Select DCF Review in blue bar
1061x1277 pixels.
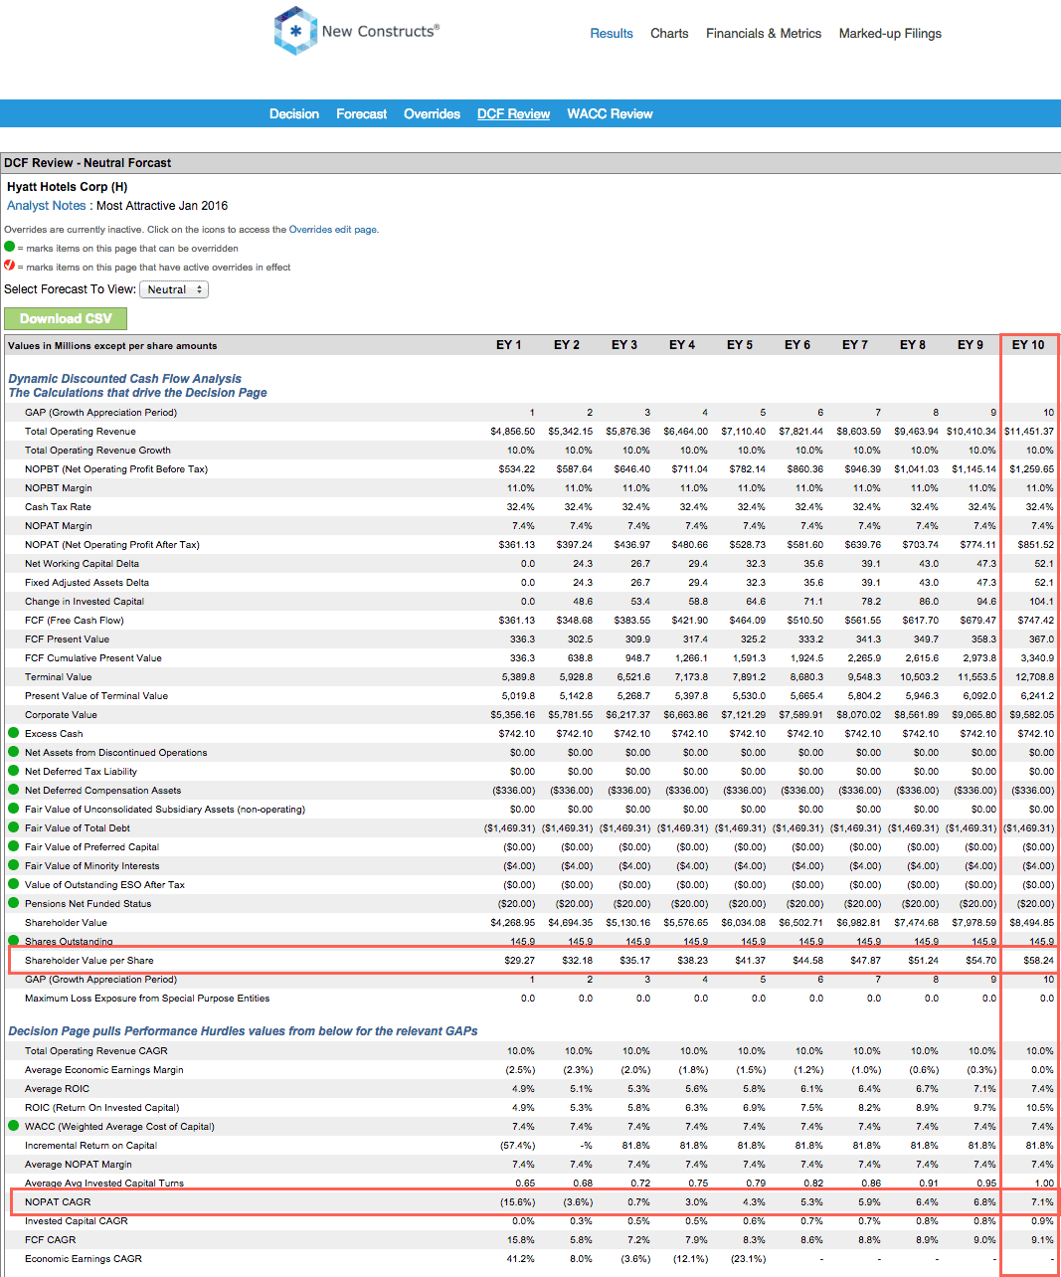pyautogui.click(x=513, y=113)
